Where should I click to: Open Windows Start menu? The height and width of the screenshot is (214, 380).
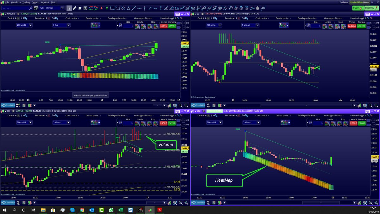5,210
